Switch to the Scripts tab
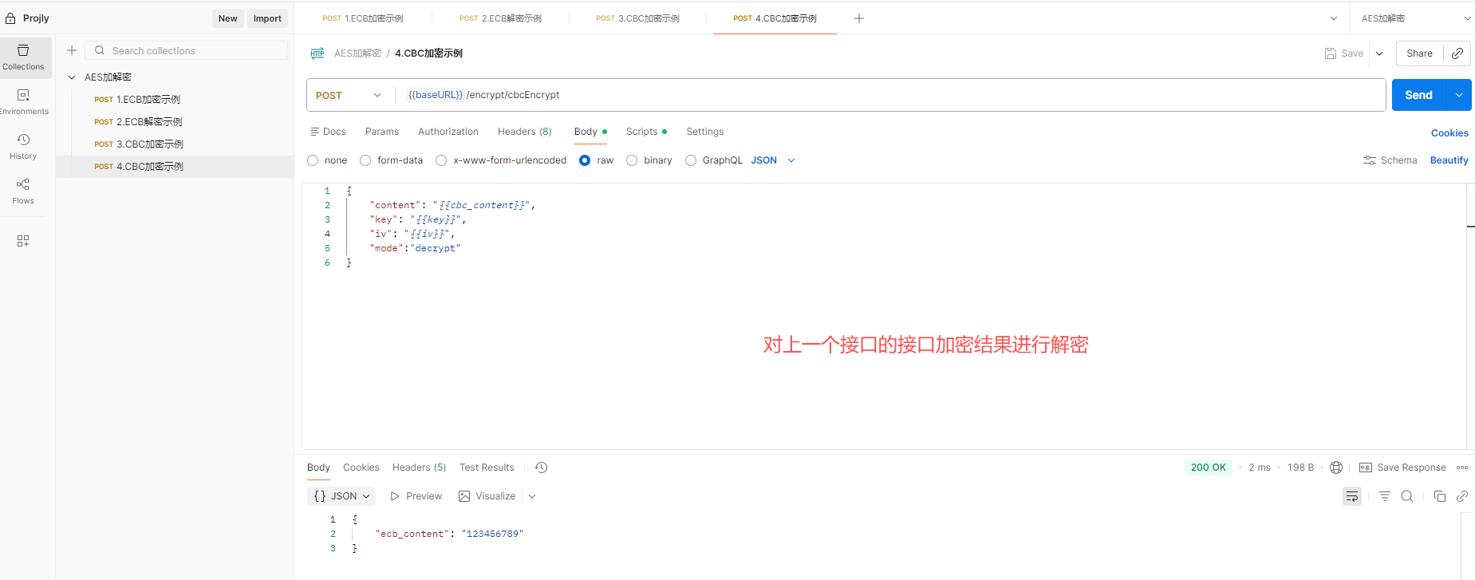This screenshot has width=1475, height=580. [646, 132]
